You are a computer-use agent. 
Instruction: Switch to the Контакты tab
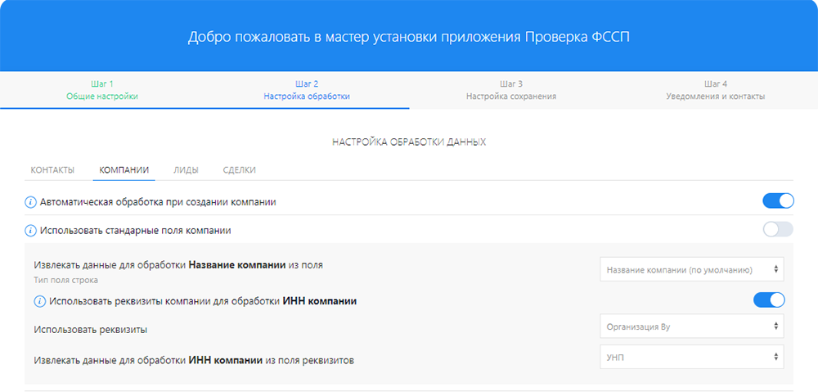(52, 170)
